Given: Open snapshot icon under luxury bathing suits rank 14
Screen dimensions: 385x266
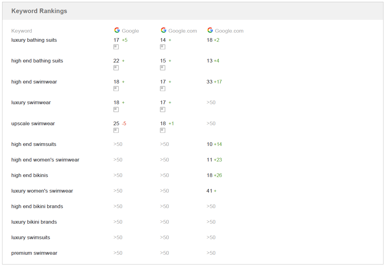Looking at the screenshot, I should pyautogui.click(x=163, y=47).
